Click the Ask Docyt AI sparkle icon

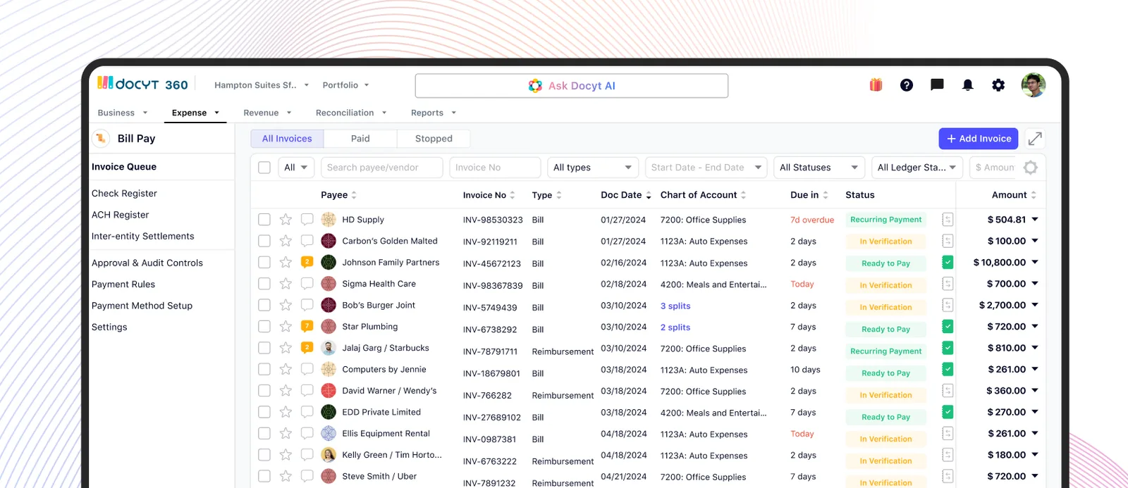[x=535, y=85]
